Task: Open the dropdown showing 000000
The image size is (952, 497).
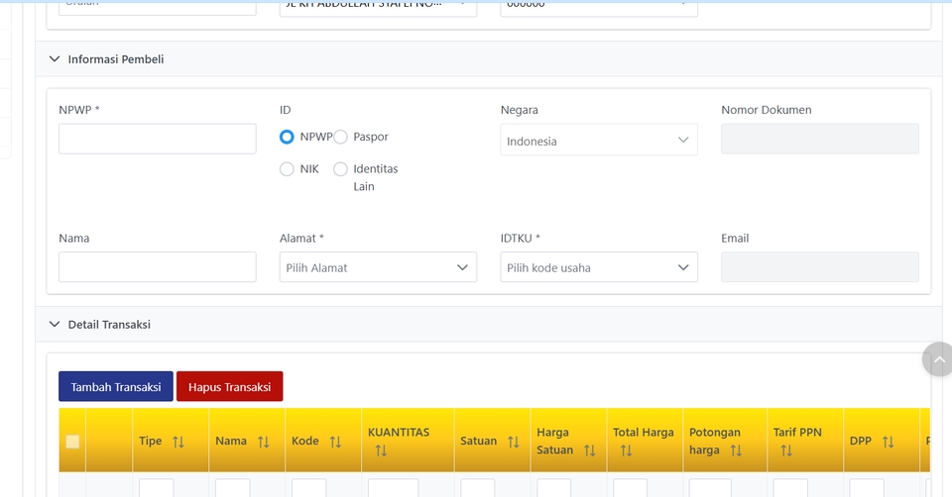Action: (x=599, y=8)
